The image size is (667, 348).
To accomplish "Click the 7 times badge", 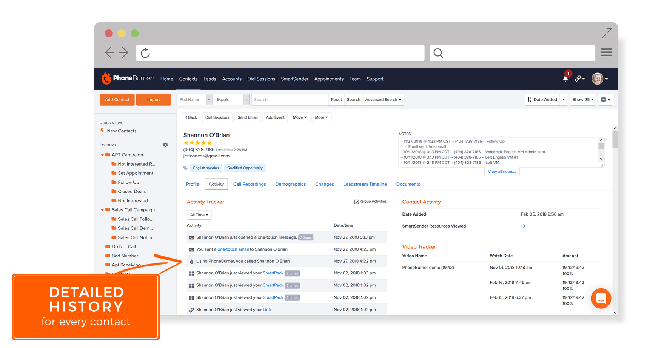I will click(306, 237).
